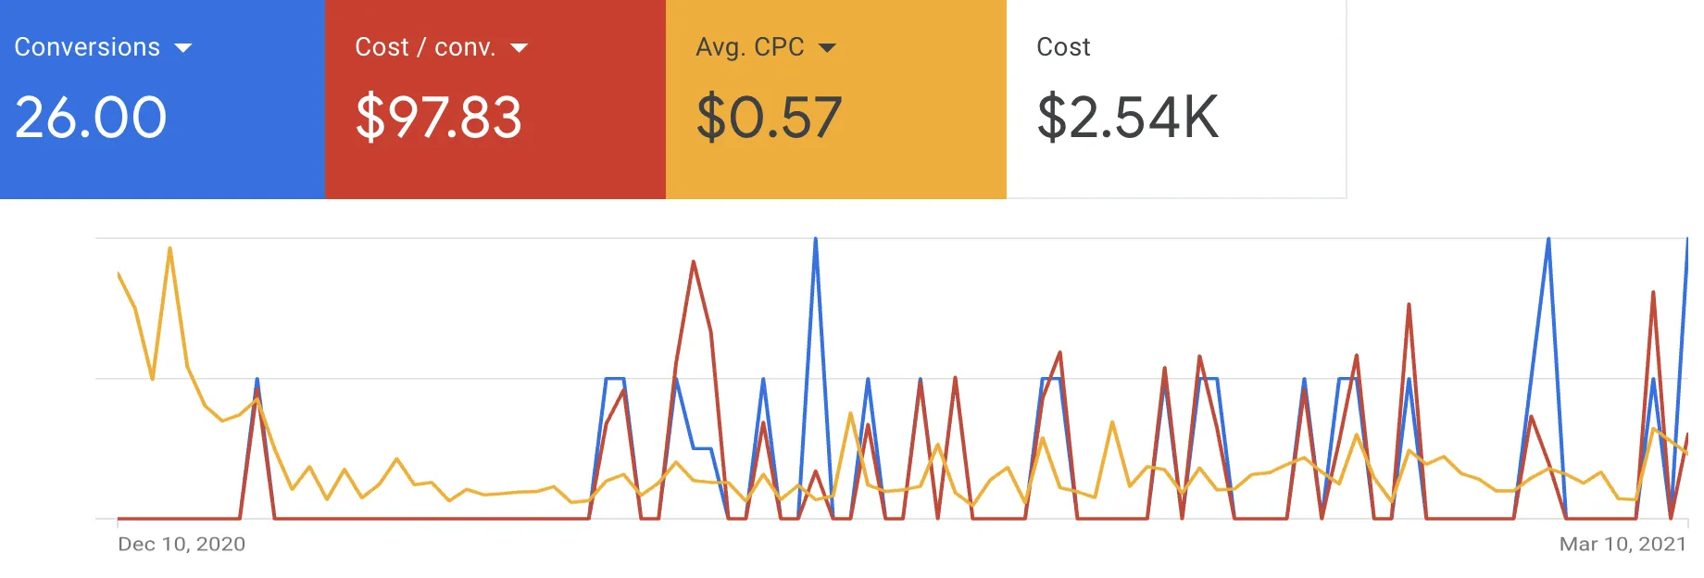Click the Avg. CPC label text
Screen dimensions: 1704x578
[x=750, y=47]
